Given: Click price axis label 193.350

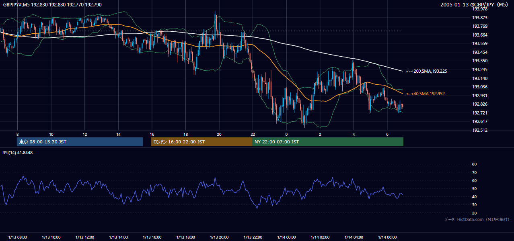Looking at the screenshot, I should [479, 61].
